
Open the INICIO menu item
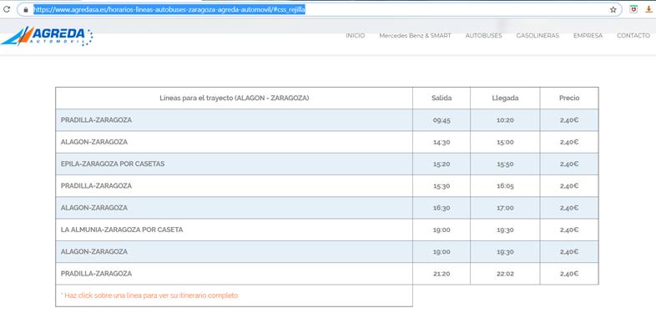point(356,36)
